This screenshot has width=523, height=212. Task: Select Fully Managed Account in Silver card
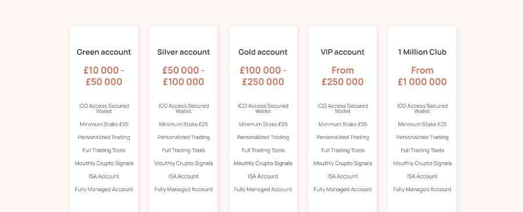coord(183,189)
